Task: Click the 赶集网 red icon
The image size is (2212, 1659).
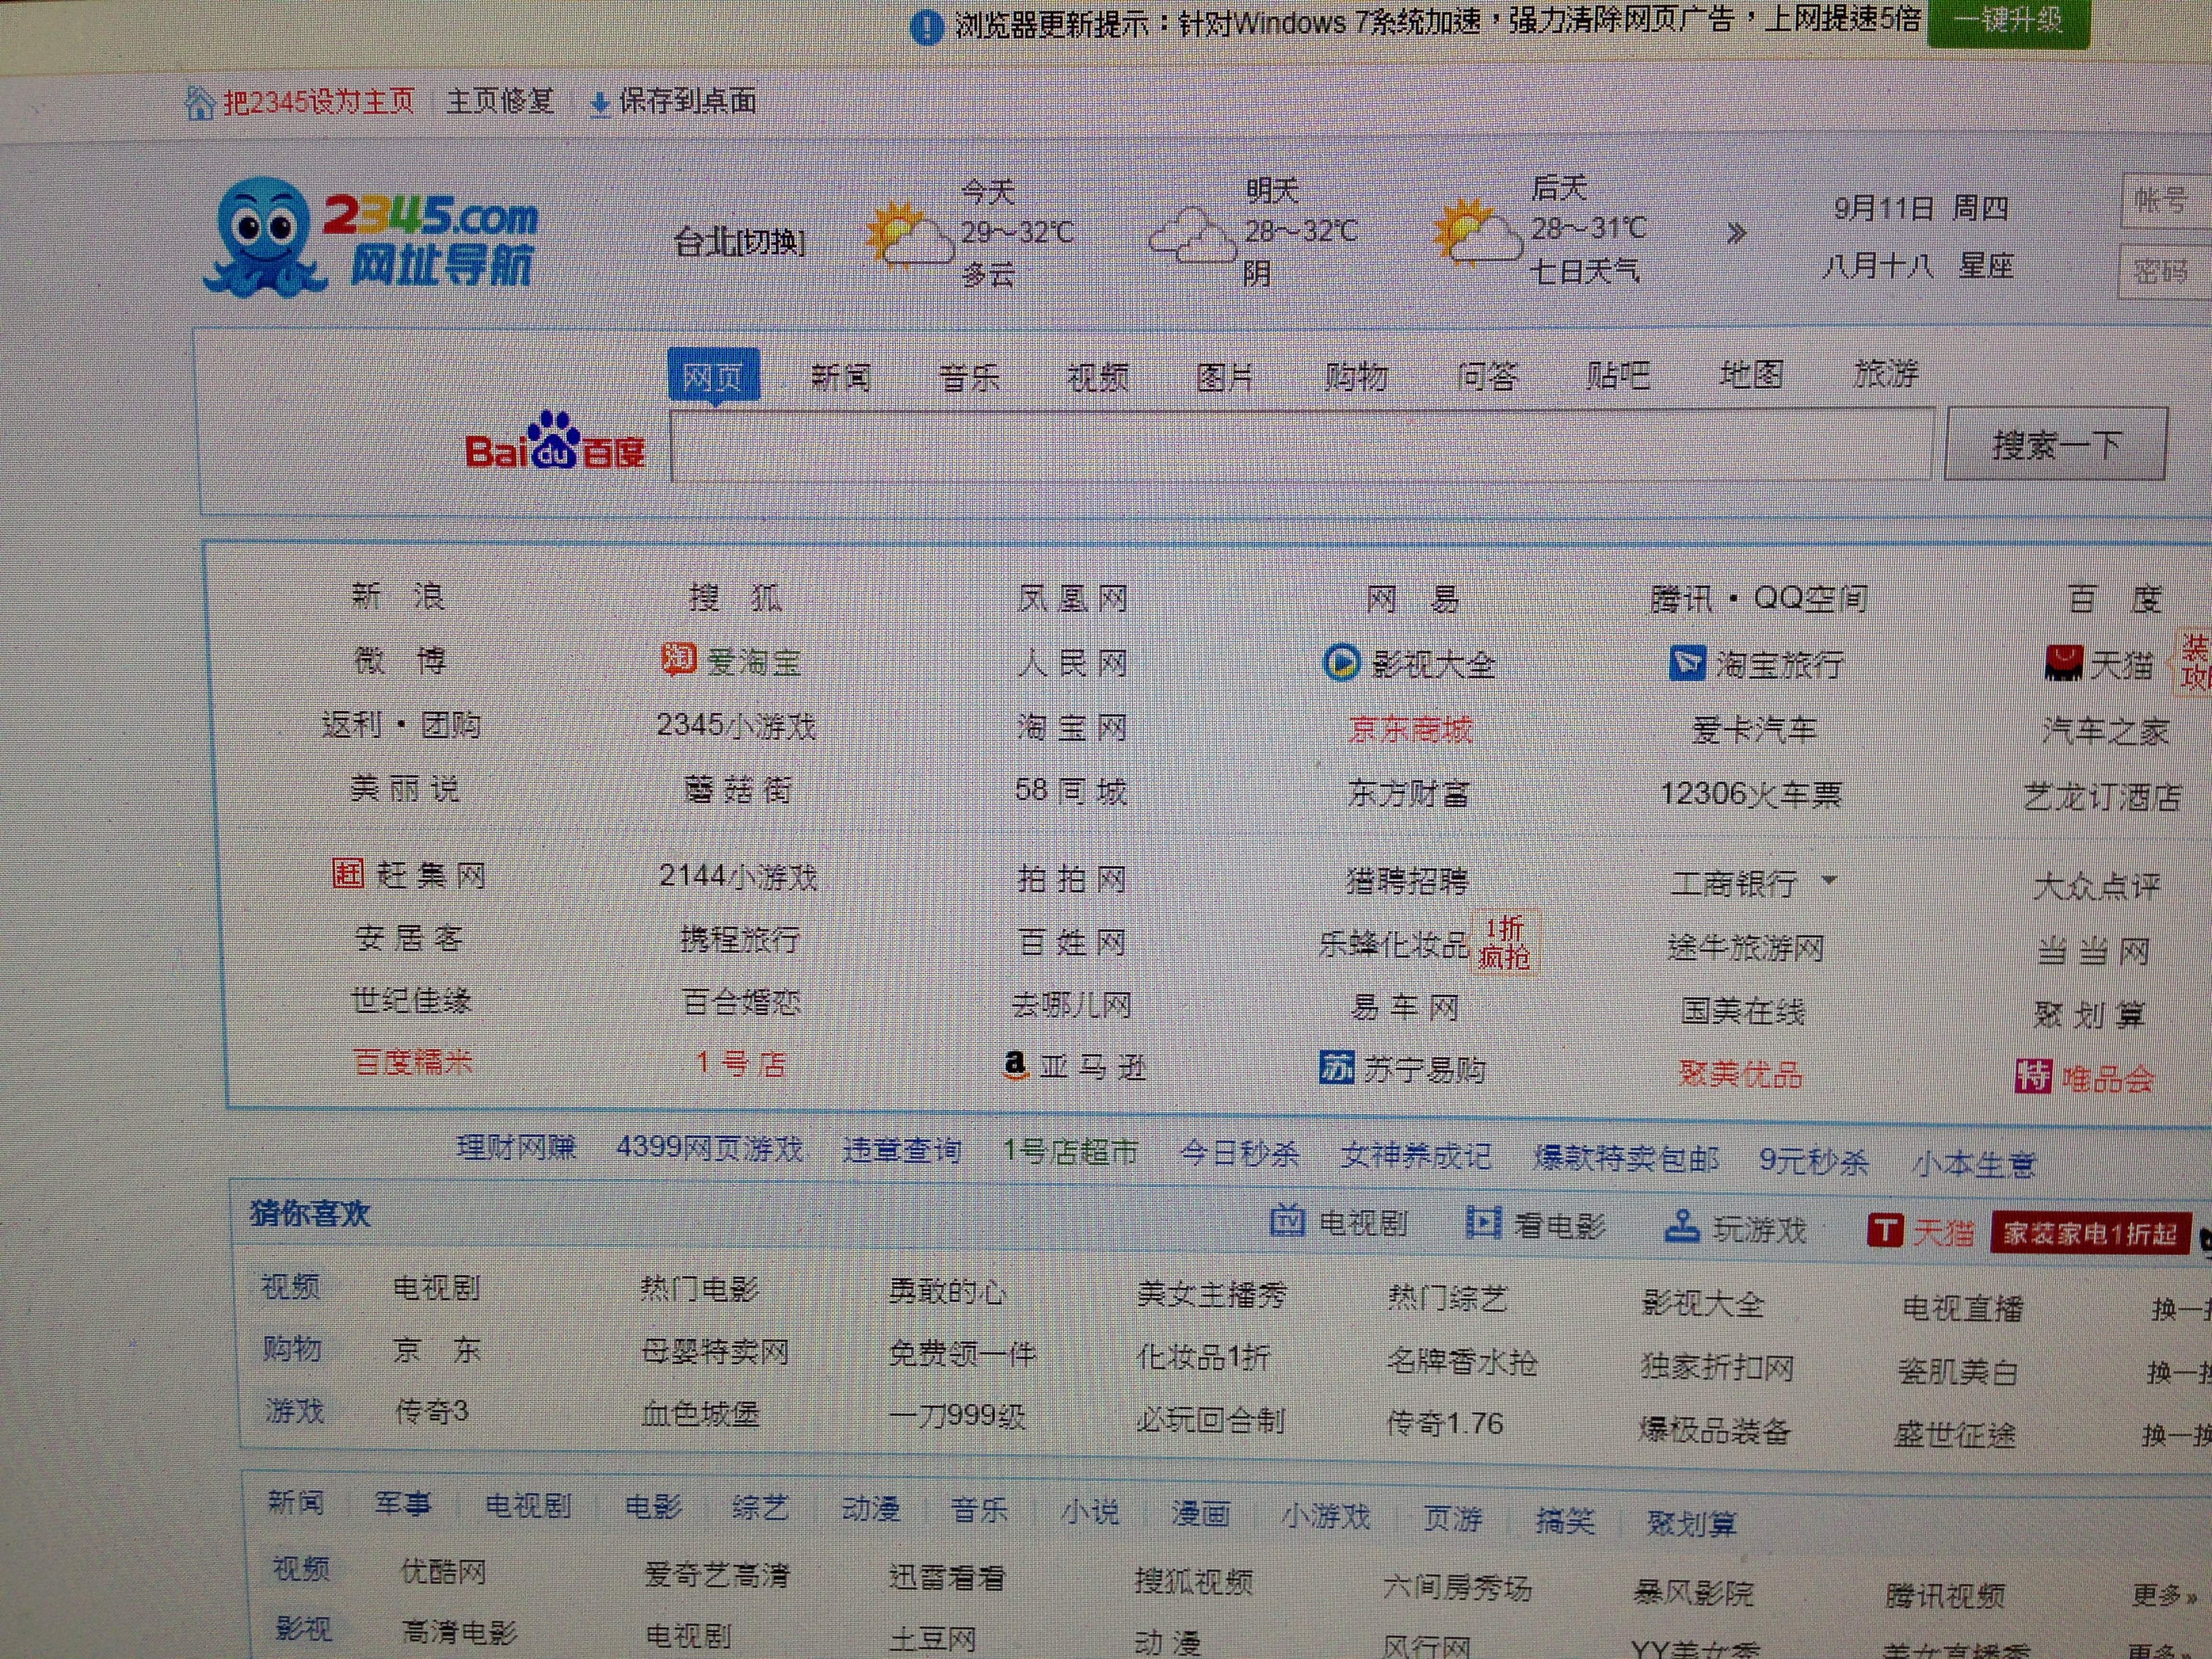Action: tap(347, 873)
